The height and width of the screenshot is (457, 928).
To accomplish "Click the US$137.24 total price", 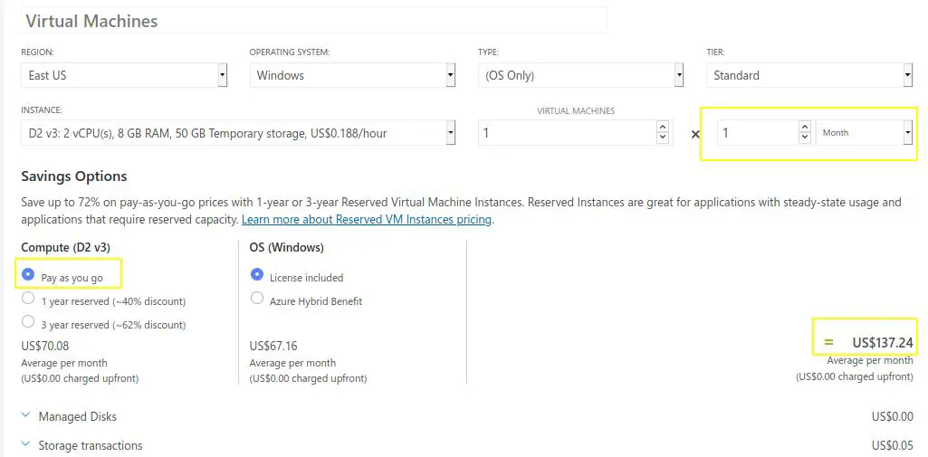I will (883, 342).
